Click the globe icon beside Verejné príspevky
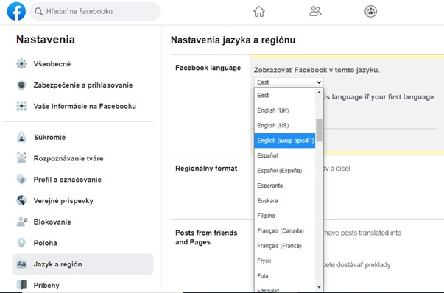Screen dimensions: 444x293 [21, 200]
